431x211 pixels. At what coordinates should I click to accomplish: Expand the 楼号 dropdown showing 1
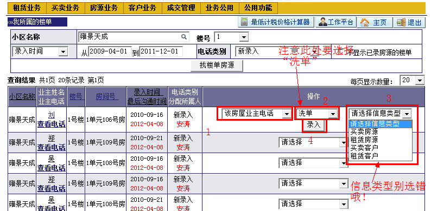pos(244,37)
